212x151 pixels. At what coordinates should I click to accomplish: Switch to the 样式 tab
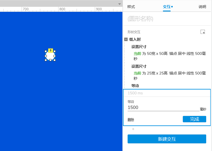click(x=131, y=7)
